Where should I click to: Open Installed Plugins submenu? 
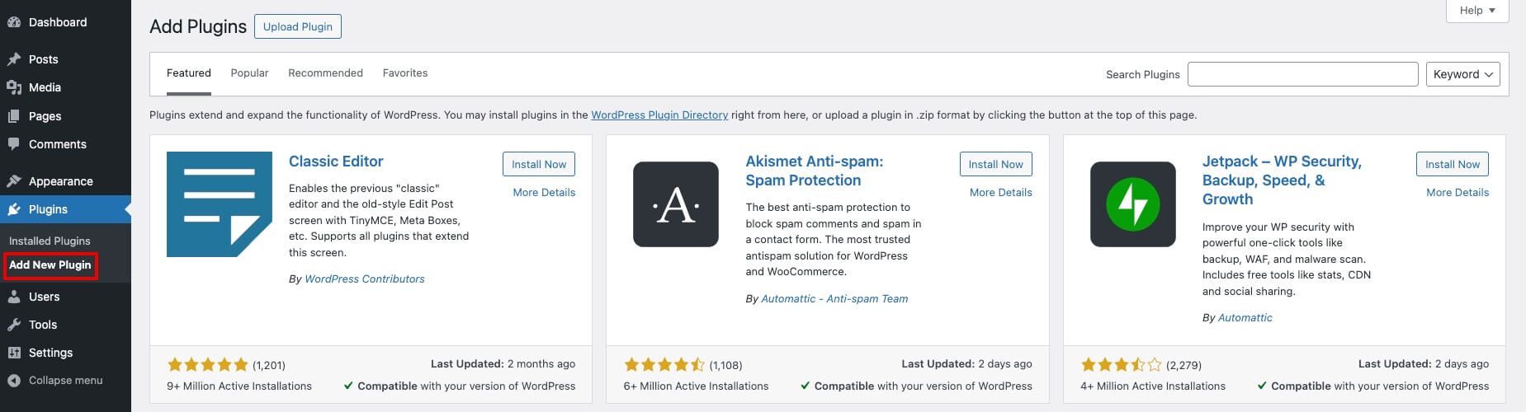[x=50, y=241]
